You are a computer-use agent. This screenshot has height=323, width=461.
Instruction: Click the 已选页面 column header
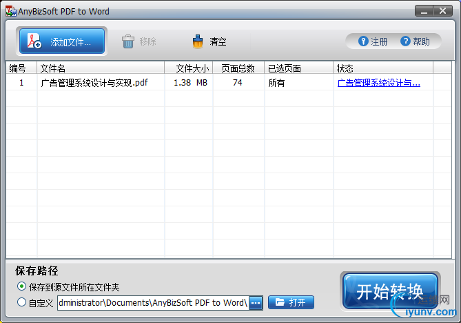298,68
